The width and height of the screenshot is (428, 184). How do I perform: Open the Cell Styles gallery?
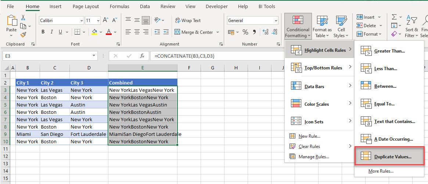click(341, 26)
